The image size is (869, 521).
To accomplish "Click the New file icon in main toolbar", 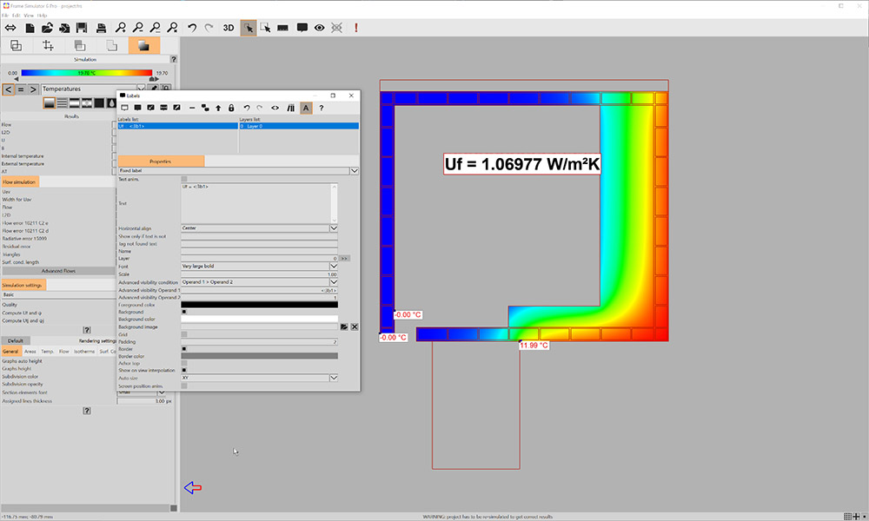I will click(30, 28).
